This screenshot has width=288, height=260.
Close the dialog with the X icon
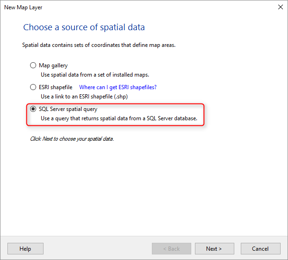pos(281,7)
